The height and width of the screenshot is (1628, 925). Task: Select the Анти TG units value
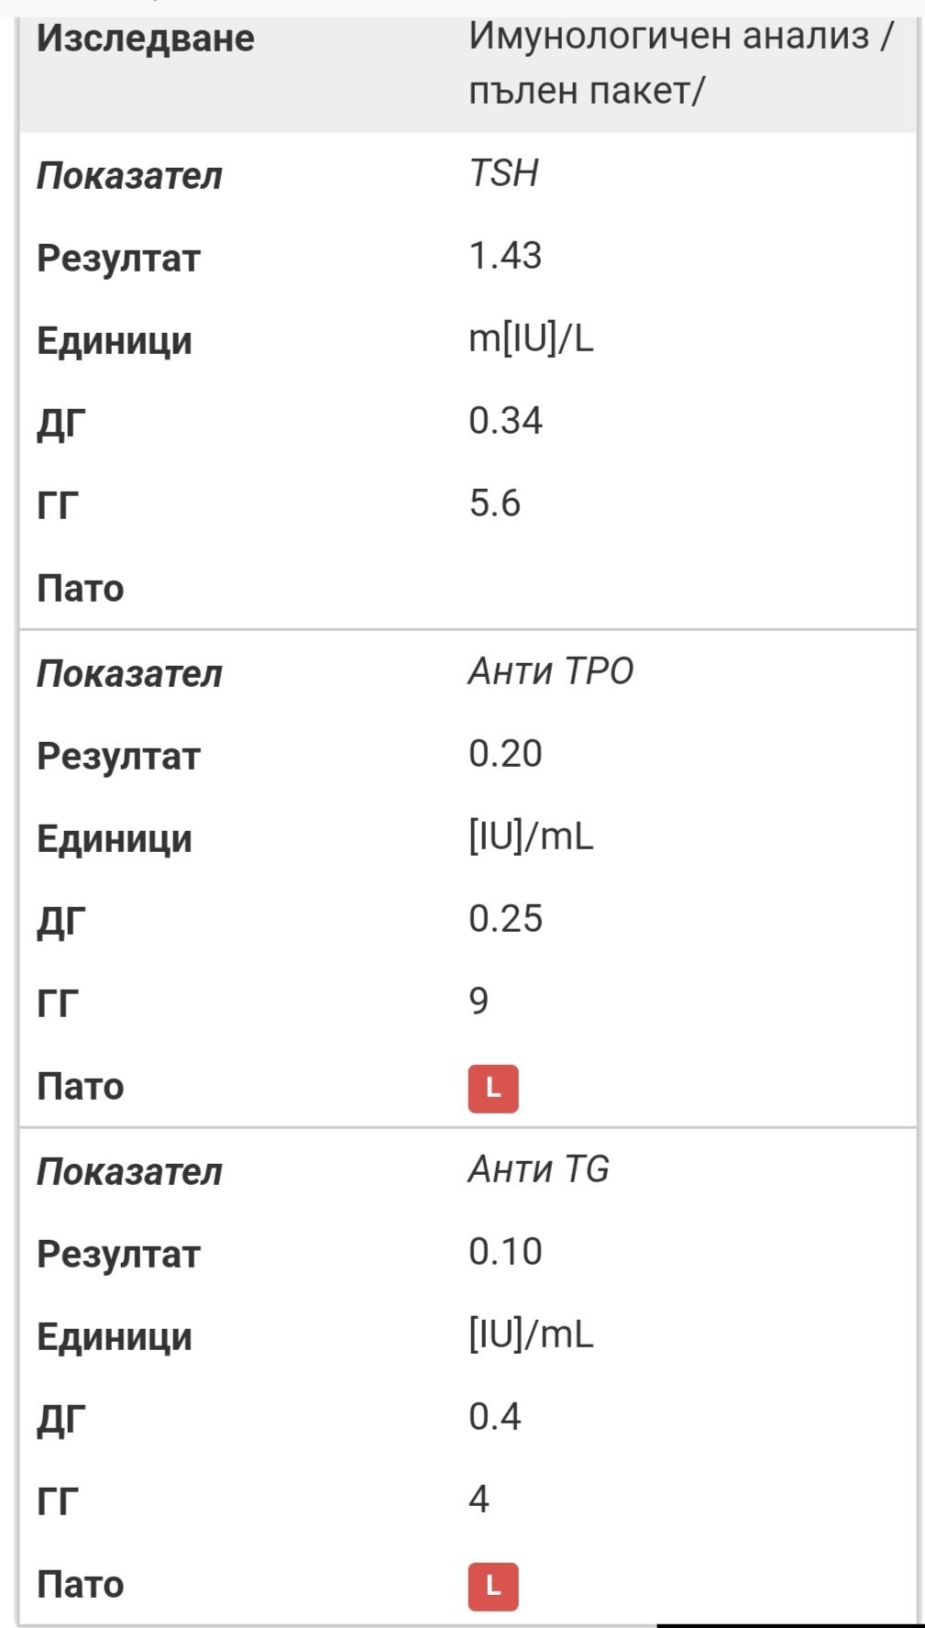click(x=531, y=1335)
